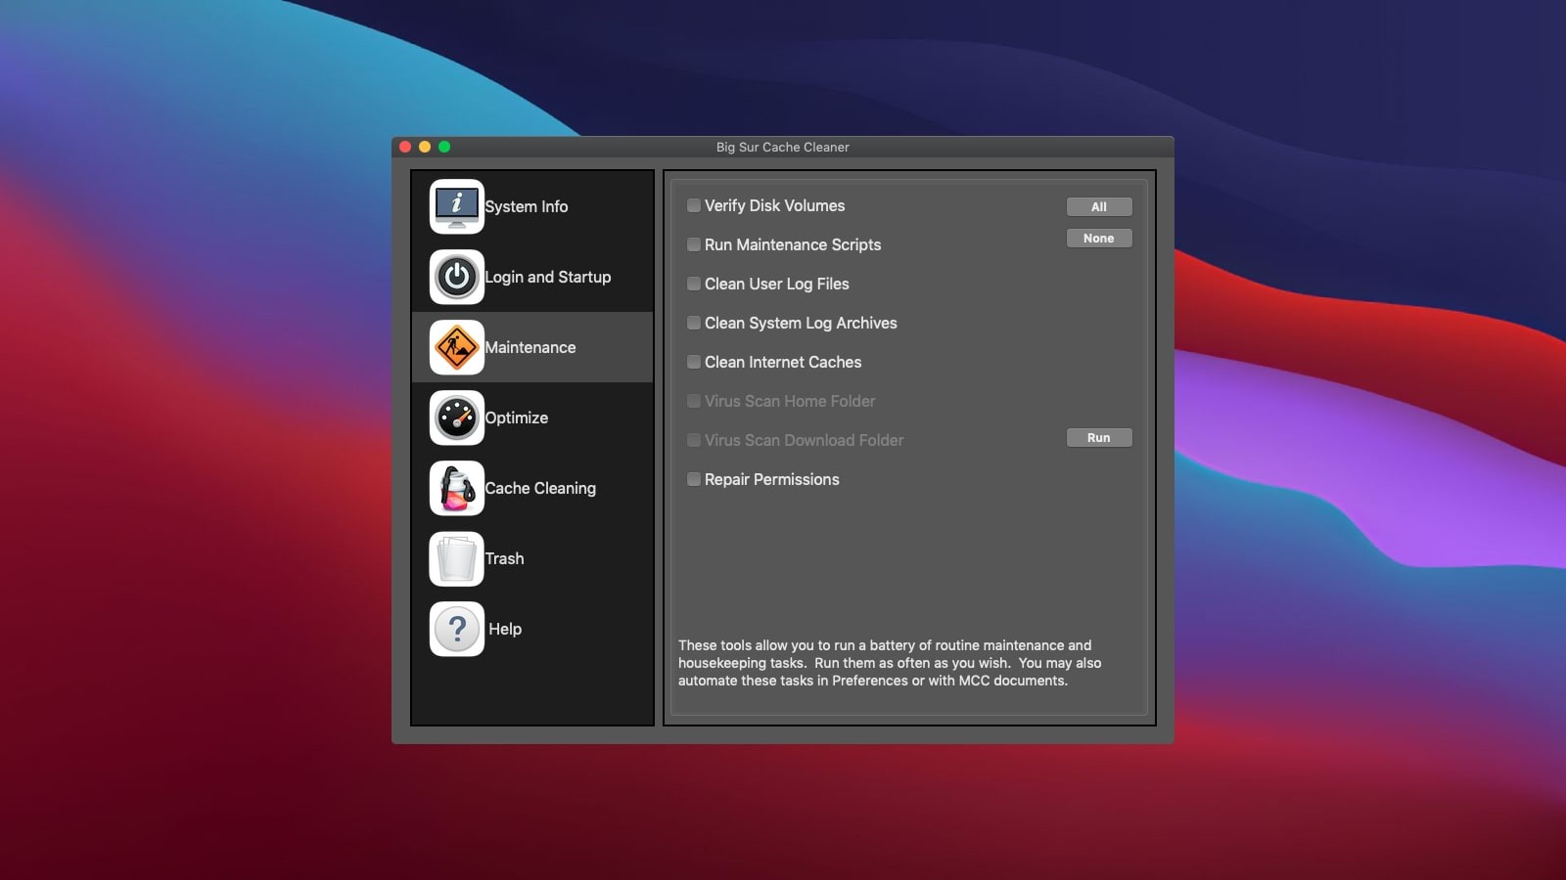Close the window with the red button
This screenshot has width=1566, height=880.
pyautogui.click(x=405, y=147)
